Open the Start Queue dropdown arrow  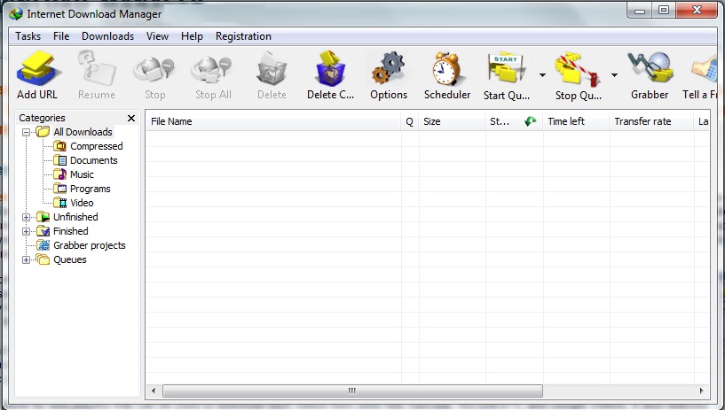coord(542,74)
